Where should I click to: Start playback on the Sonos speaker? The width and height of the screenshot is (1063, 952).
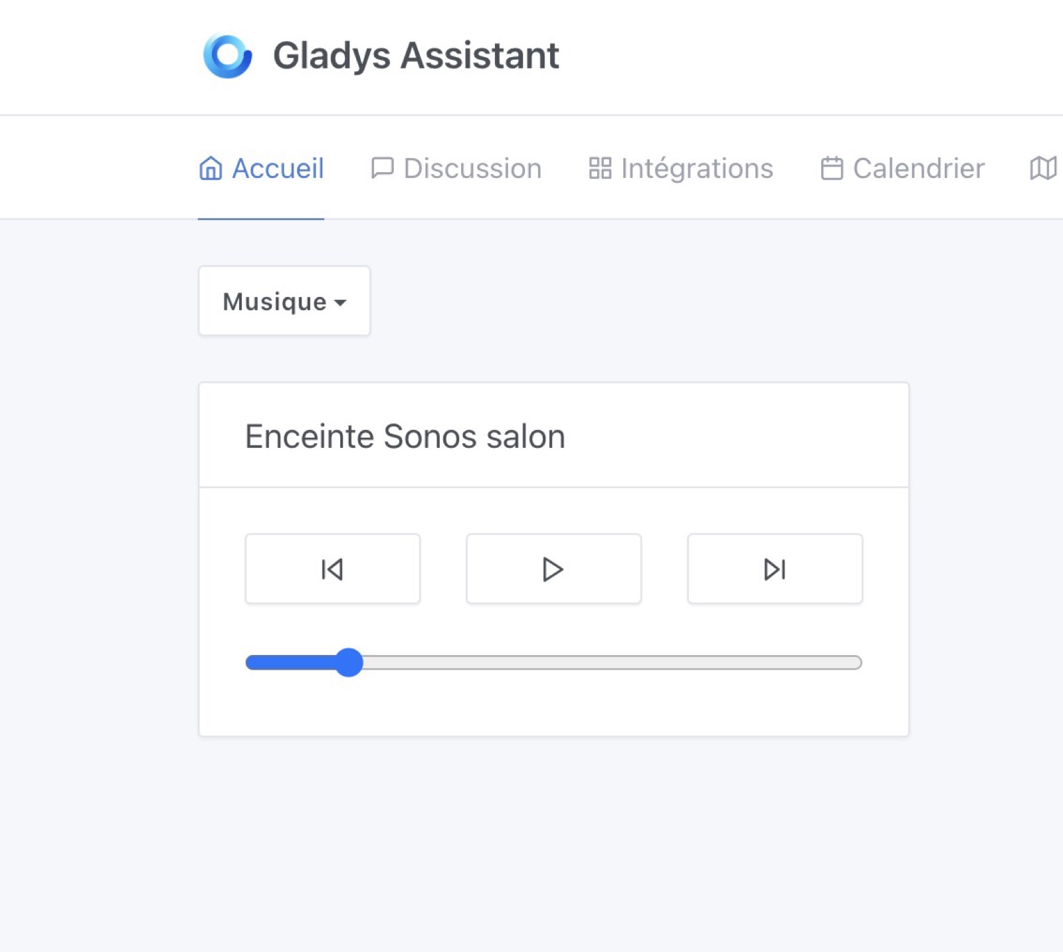[x=553, y=569]
